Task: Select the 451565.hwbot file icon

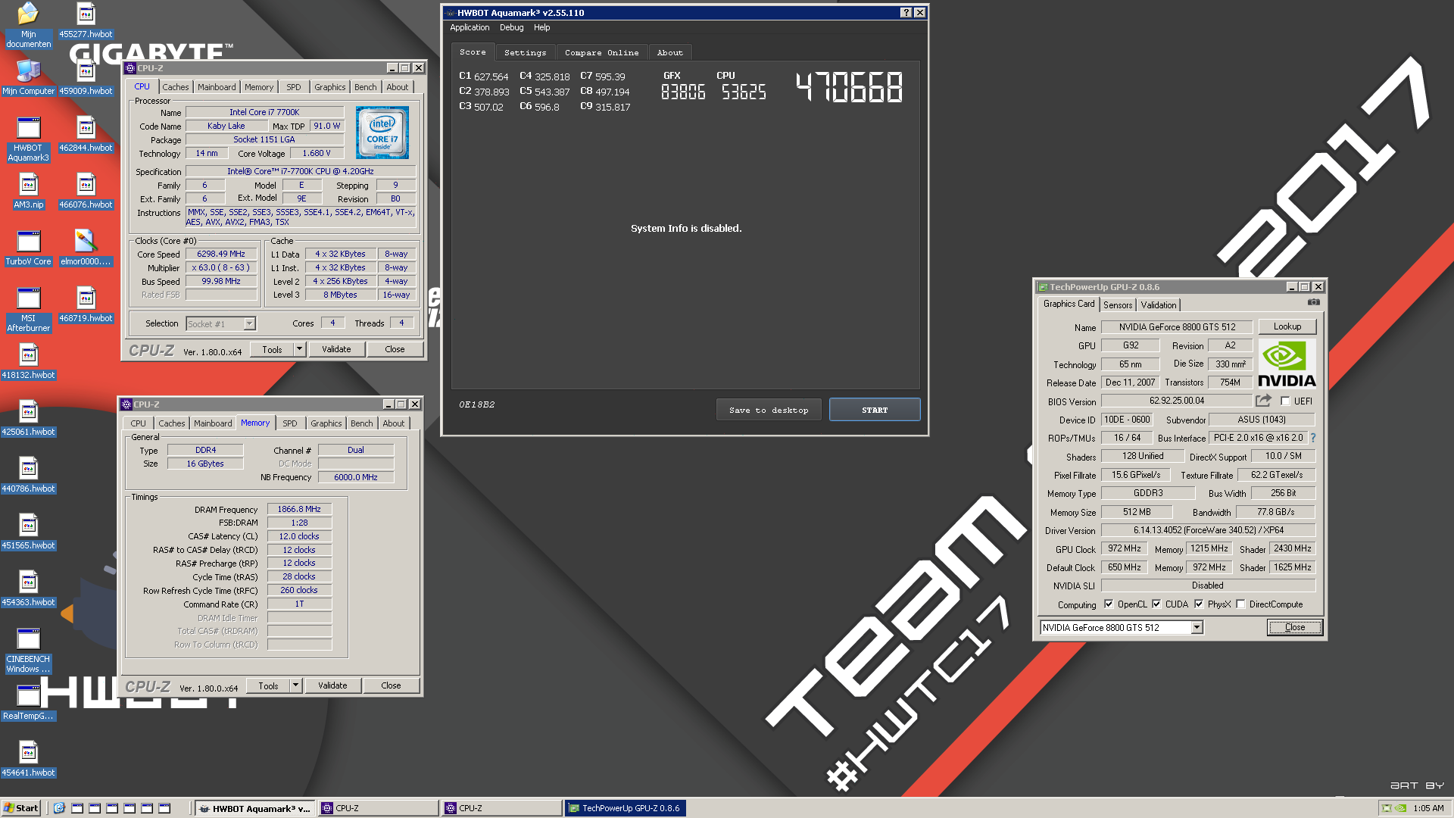Action: 28,532
